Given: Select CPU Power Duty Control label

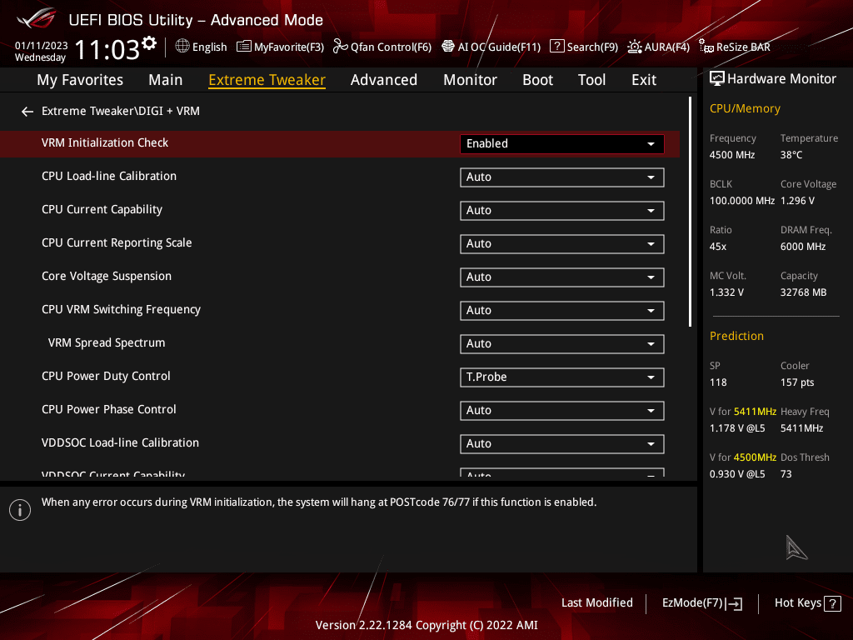Looking at the screenshot, I should (106, 376).
